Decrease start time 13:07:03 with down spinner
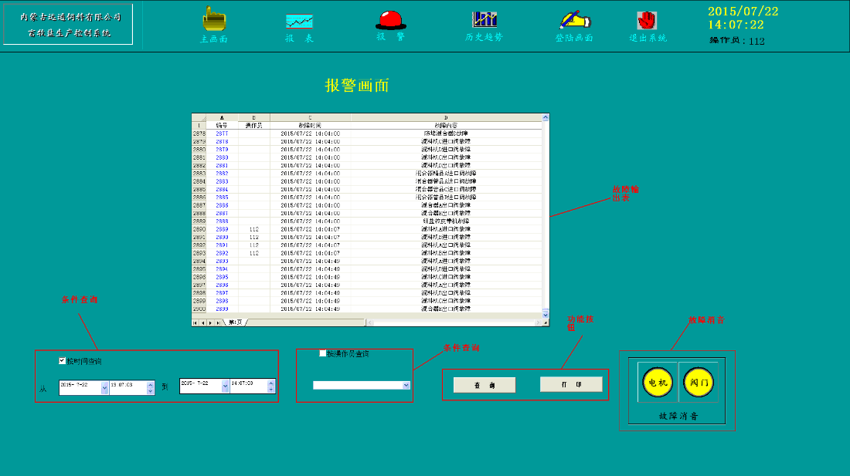The height and width of the screenshot is (476, 850). (150, 391)
